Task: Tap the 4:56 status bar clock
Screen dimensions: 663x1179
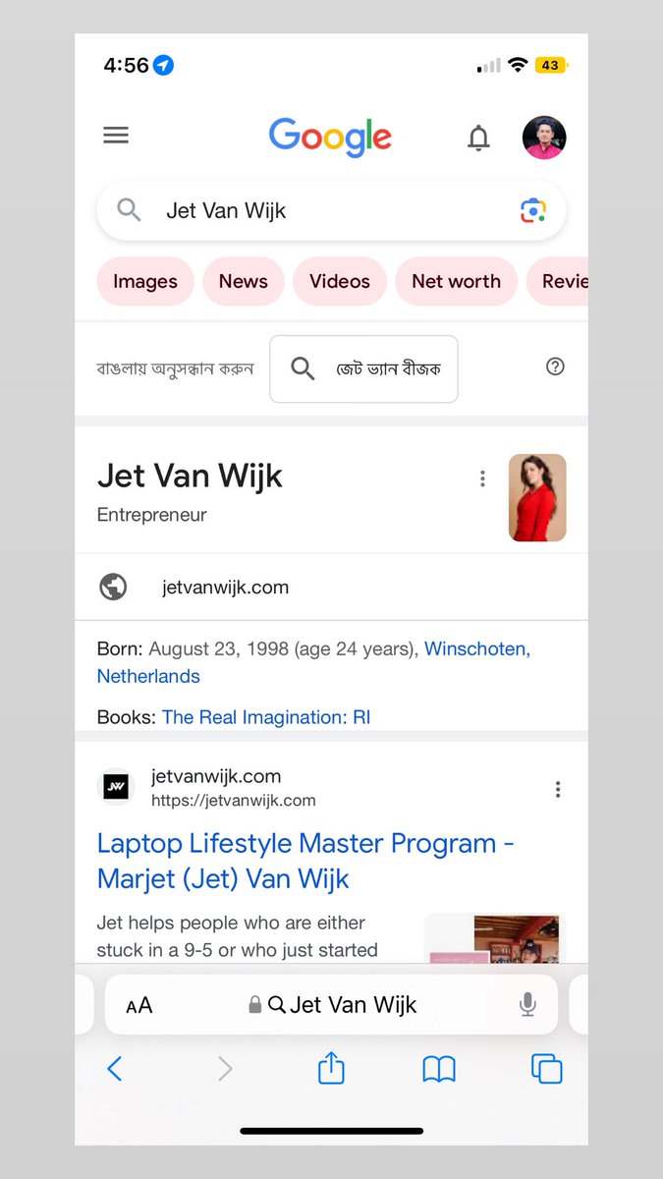Action: coord(126,65)
